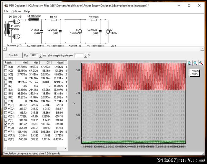Enable the I(L1) trace checkbox

[x=6, y=90]
